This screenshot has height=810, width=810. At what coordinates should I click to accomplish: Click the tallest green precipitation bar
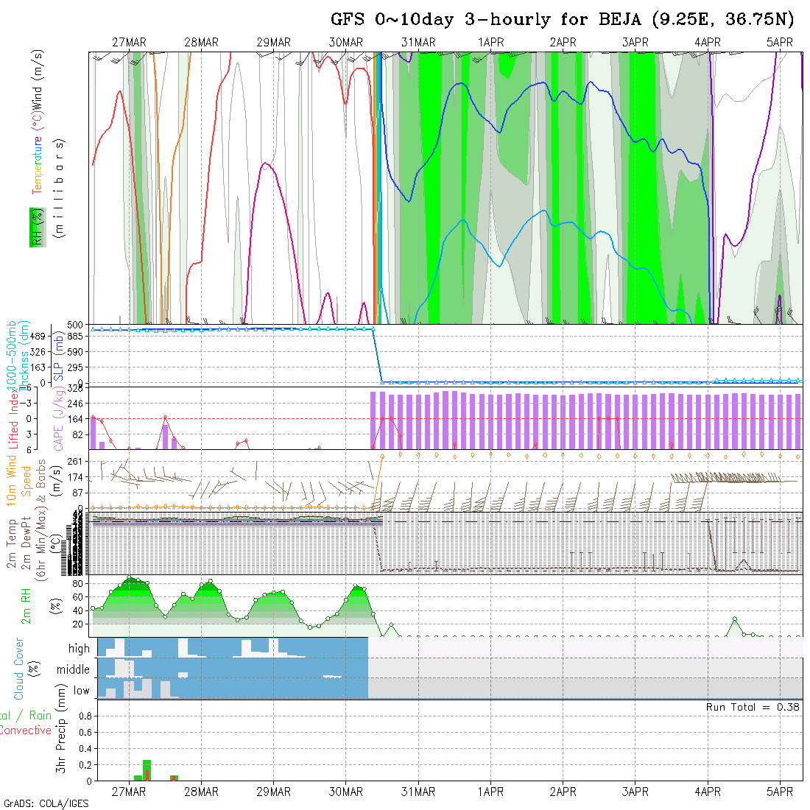coord(147,769)
